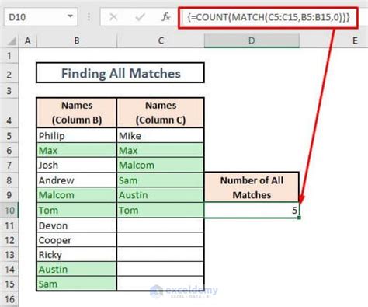
Task: Select cell C5 containing Mike
Action: (161, 135)
